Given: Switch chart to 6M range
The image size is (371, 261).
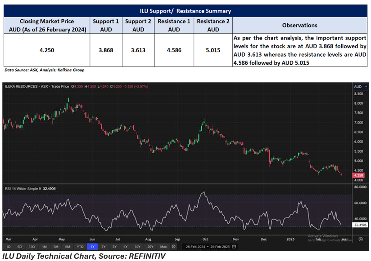Looking at the screenshot, I should tap(68, 247).
